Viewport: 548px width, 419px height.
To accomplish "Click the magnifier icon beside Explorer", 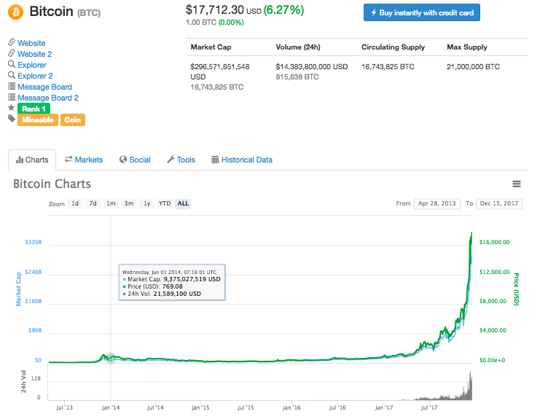I will [12, 64].
